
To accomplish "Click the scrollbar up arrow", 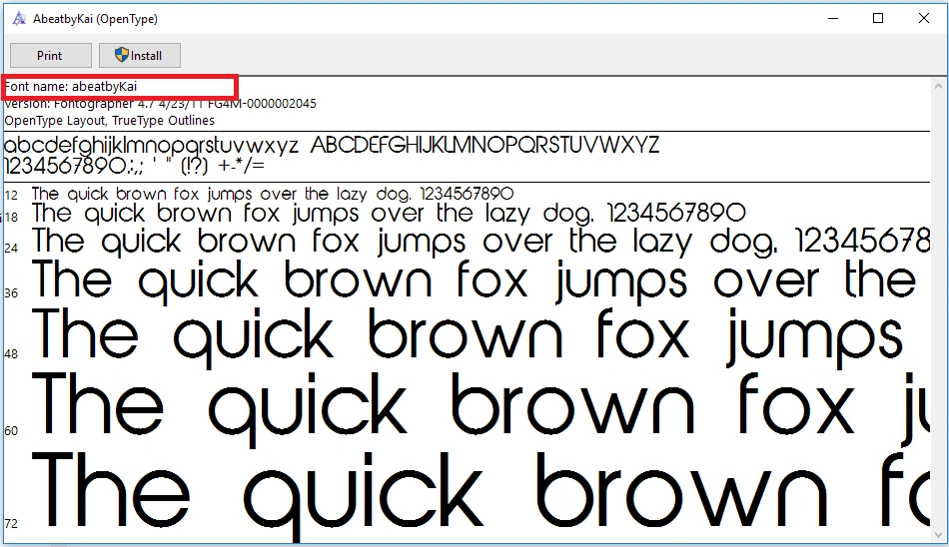I will [x=939, y=85].
